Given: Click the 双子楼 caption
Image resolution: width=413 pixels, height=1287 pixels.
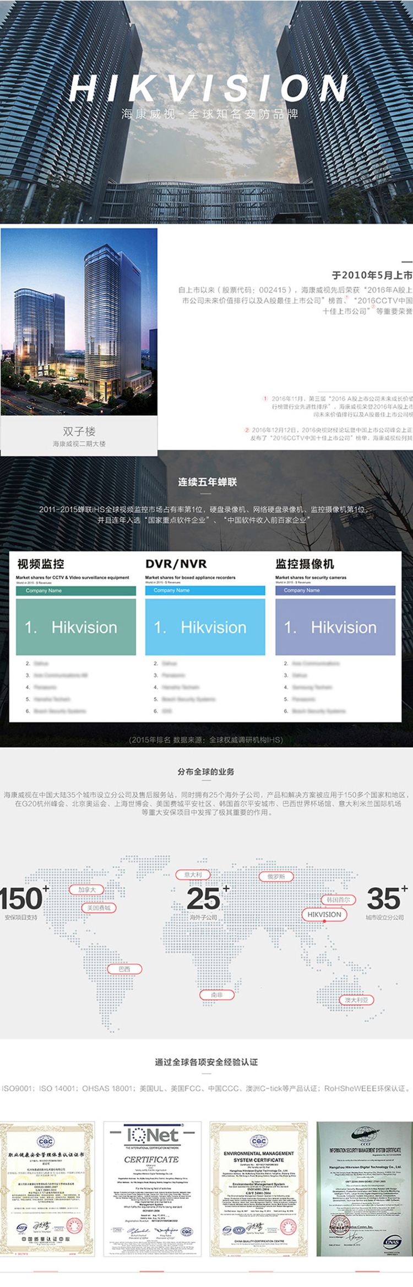Looking at the screenshot, I should [x=79, y=431].
